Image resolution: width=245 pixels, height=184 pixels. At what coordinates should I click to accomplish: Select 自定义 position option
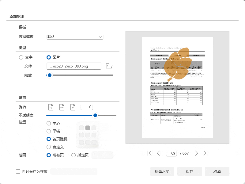(x=48, y=147)
